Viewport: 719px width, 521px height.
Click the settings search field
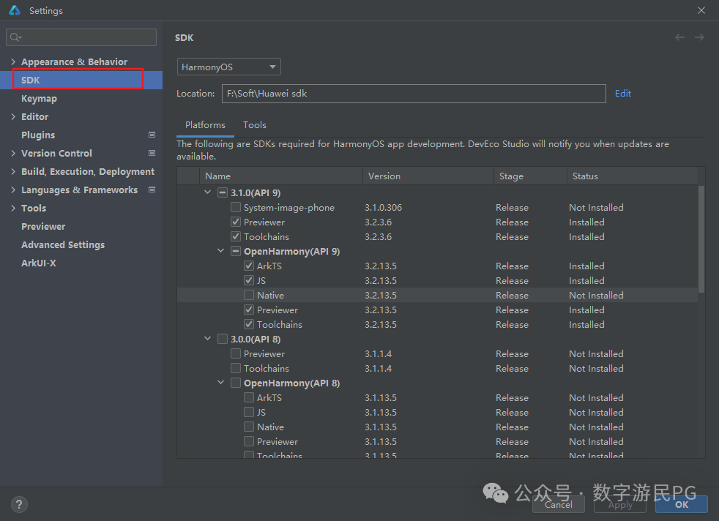(x=81, y=37)
